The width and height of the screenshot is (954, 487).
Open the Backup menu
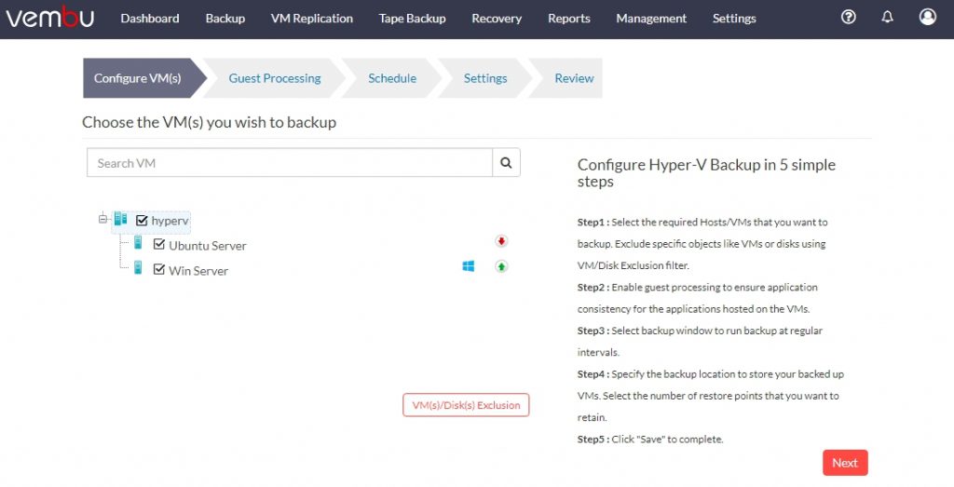tap(225, 19)
